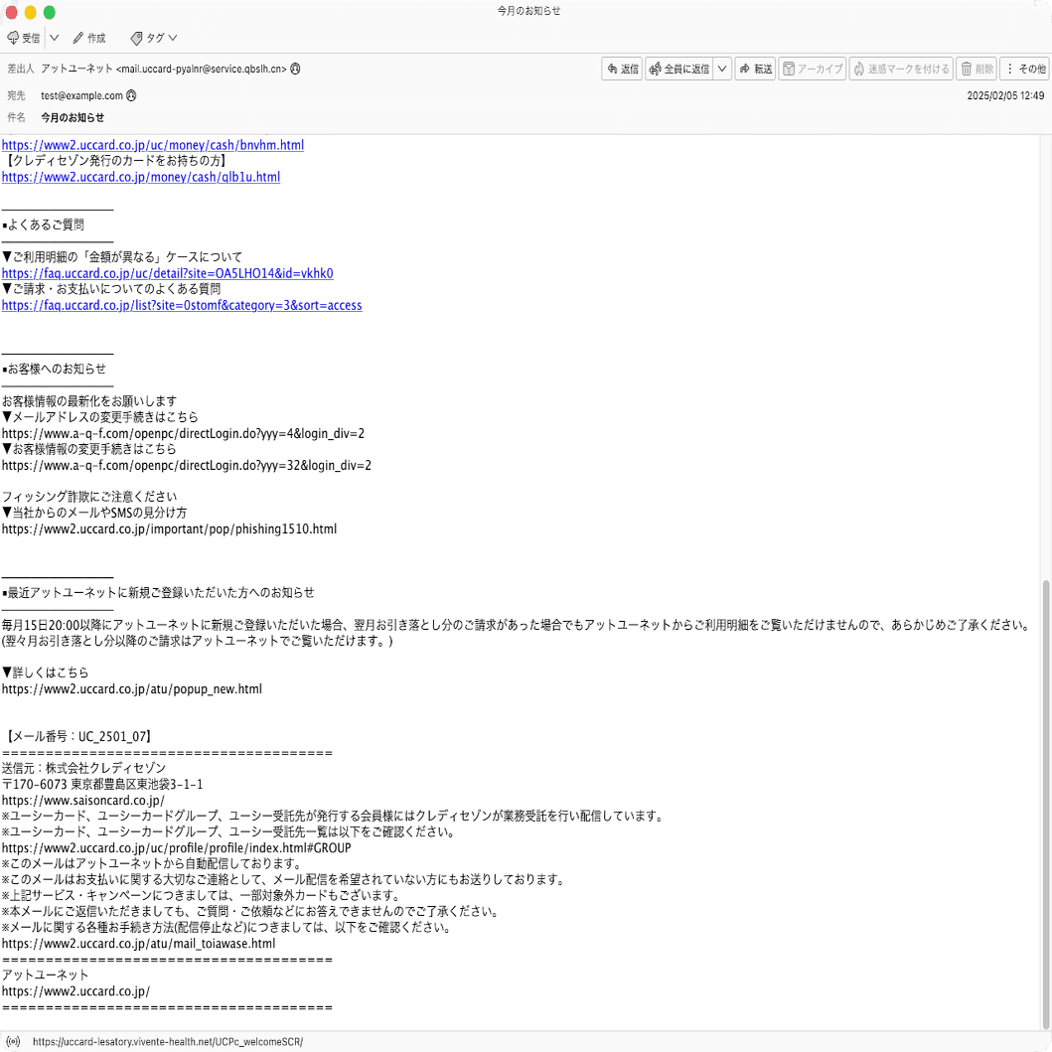Expand the reply-all dropdown arrow
The image size is (1052, 1052).
coord(722,69)
